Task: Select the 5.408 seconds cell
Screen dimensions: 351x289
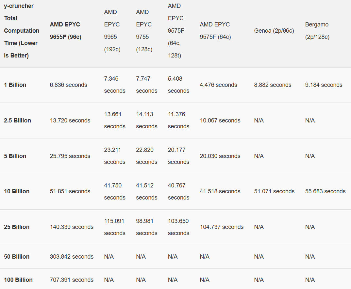Action: (x=179, y=85)
